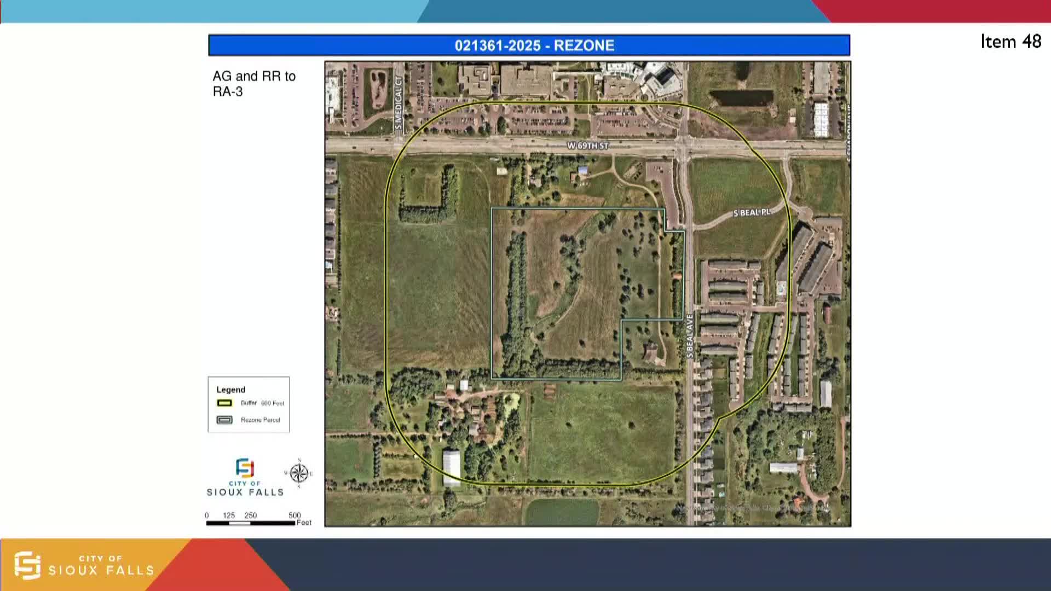Click the gray Rezone Parcel legend symbol
This screenshot has width=1051, height=591.
click(x=224, y=420)
